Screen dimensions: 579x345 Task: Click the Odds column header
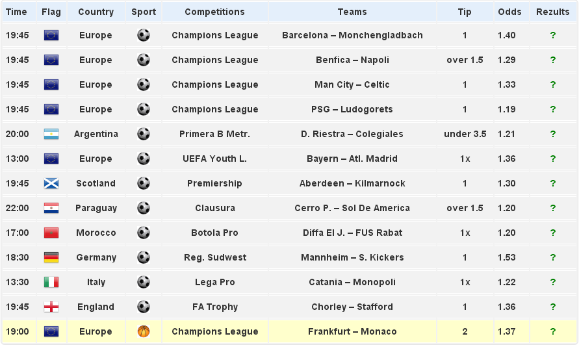509,12
